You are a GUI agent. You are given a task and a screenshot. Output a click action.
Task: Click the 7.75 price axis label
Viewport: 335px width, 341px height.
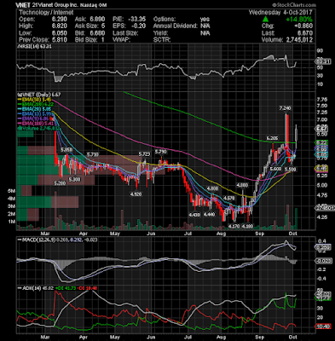tap(321, 100)
